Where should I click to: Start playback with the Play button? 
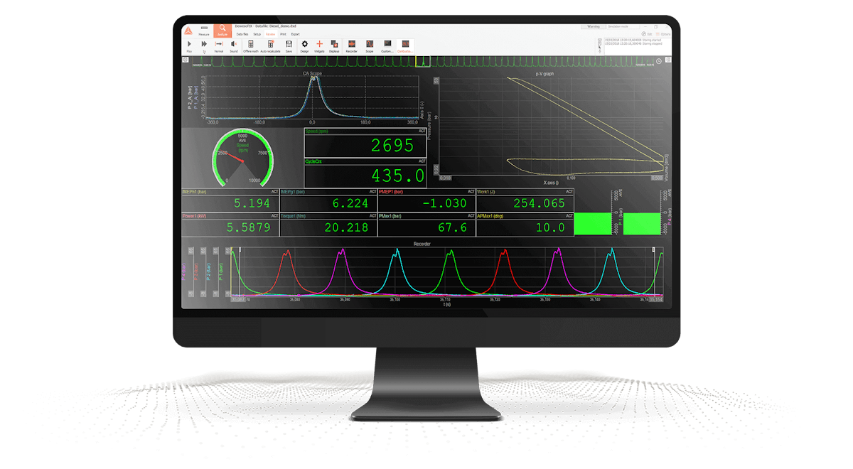tap(189, 46)
